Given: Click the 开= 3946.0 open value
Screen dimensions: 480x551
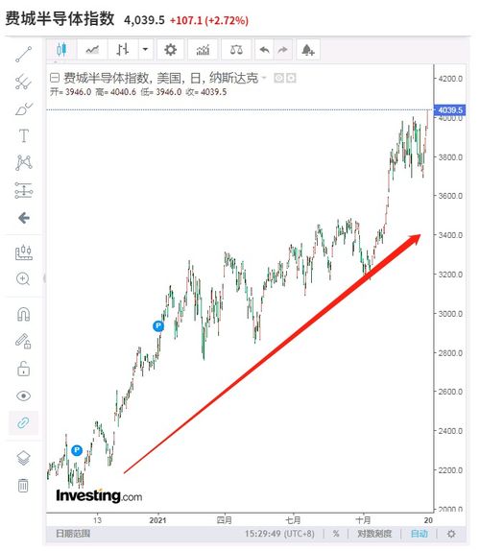Looking at the screenshot, I should [x=70, y=92].
